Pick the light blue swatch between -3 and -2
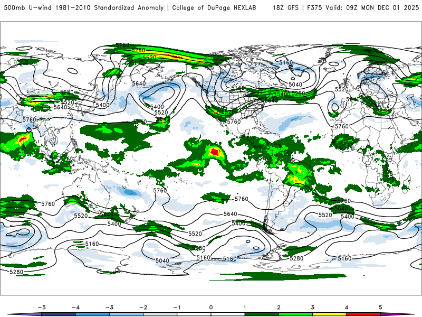 [126, 314]
